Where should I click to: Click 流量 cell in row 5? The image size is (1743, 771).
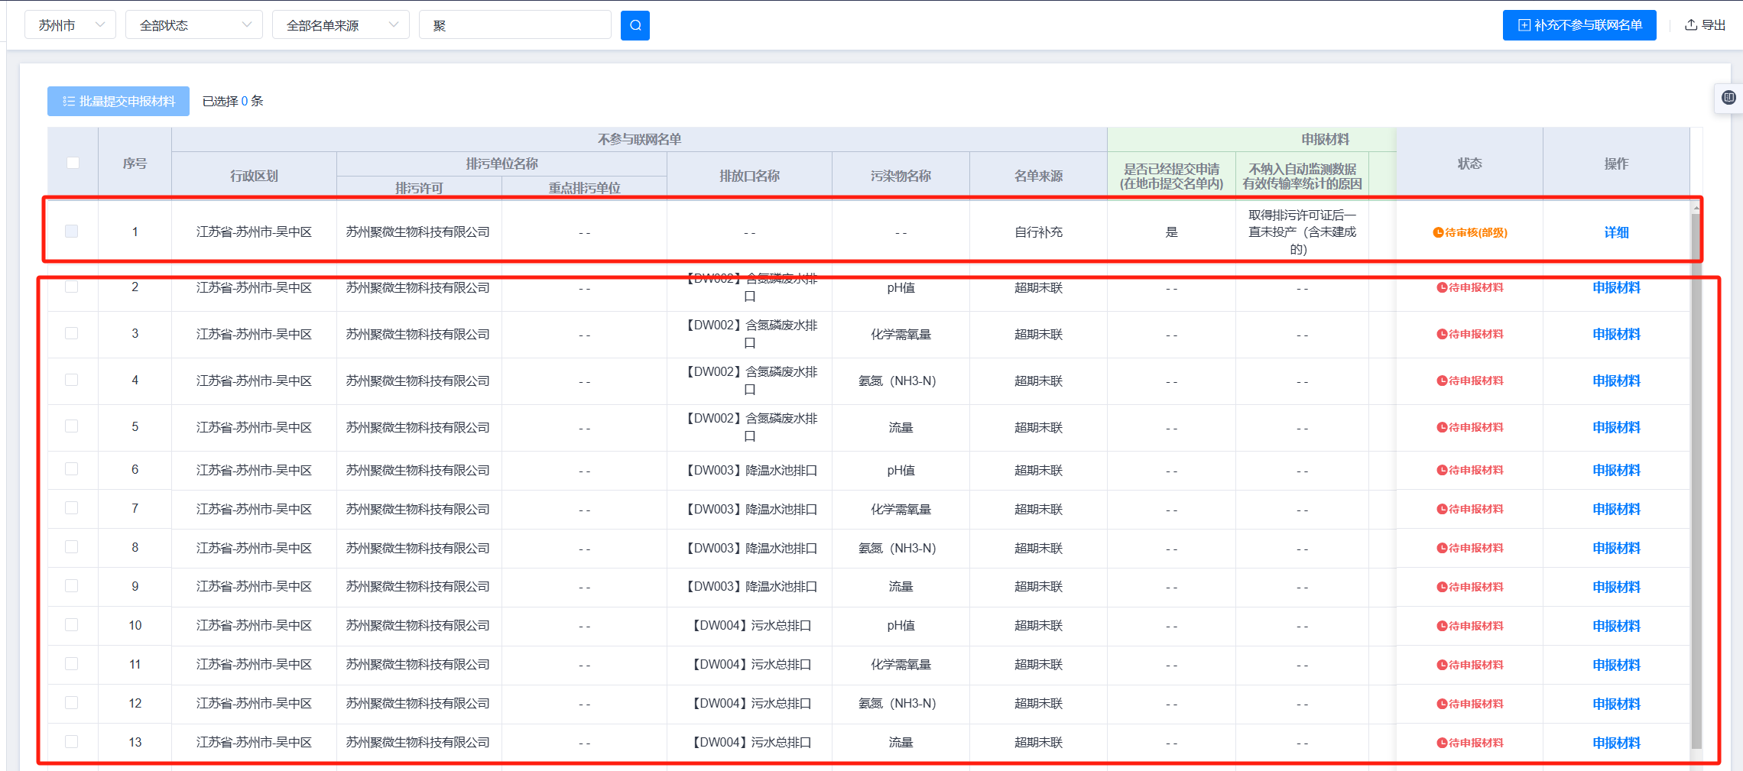901,427
